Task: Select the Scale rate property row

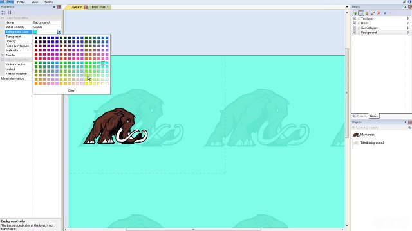Action: (19, 50)
